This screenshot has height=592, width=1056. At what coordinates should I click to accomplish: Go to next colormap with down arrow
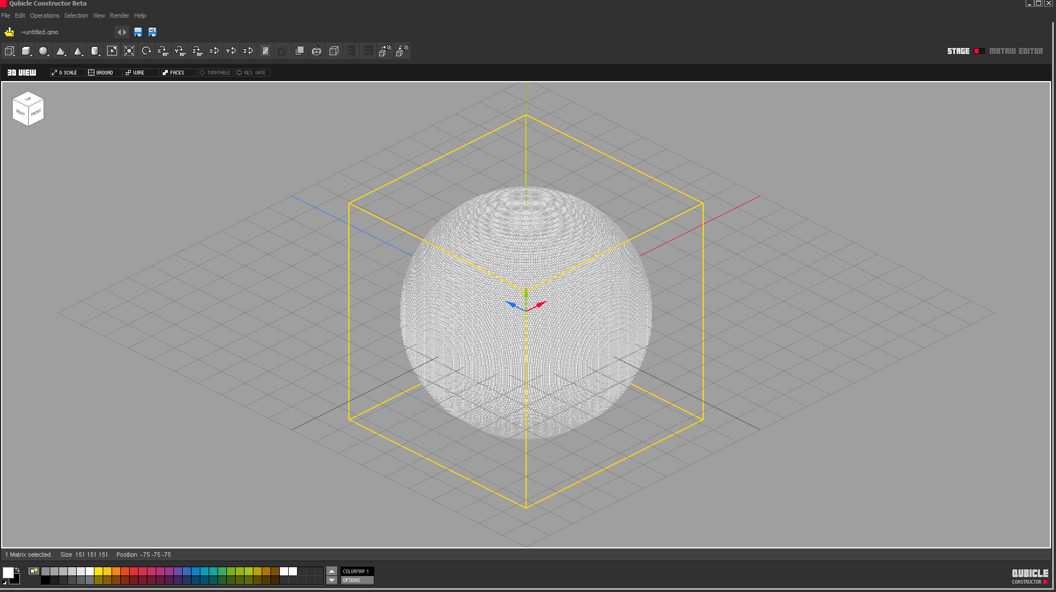tap(332, 580)
